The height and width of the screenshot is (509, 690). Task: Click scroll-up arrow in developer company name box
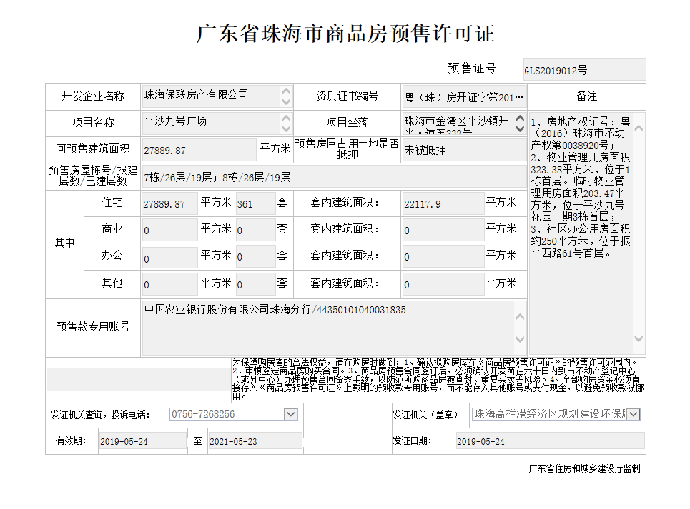pos(286,91)
